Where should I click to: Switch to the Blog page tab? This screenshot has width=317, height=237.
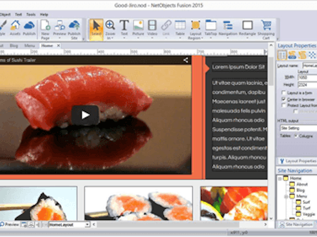[14, 46]
